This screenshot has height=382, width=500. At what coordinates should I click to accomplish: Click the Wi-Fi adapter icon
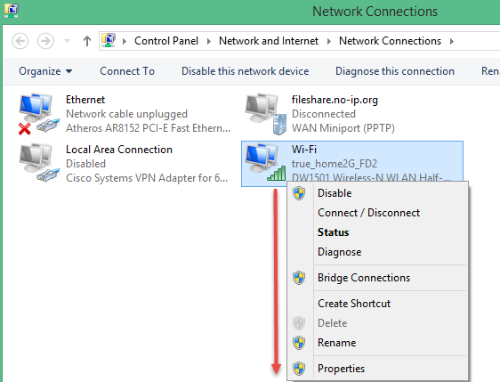point(266,163)
